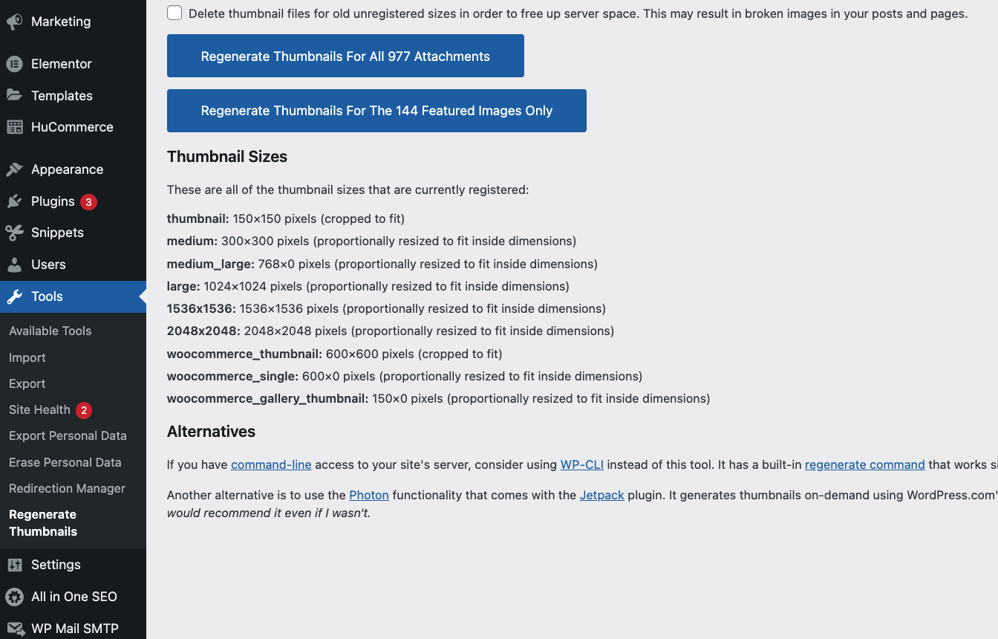Regenerate thumbnails for 144 featured images only
Screen dimensions: 998x639
(376, 111)
